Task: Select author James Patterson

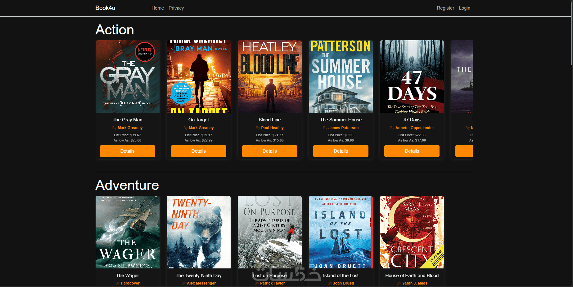Action: 343,128
